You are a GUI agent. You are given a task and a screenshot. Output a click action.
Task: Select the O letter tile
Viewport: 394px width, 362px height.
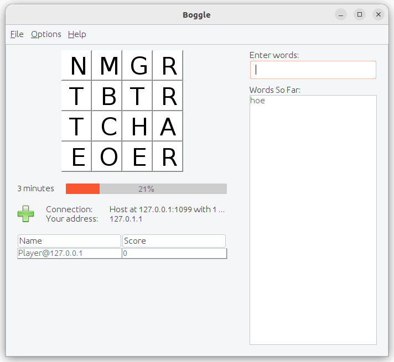(107, 156)
